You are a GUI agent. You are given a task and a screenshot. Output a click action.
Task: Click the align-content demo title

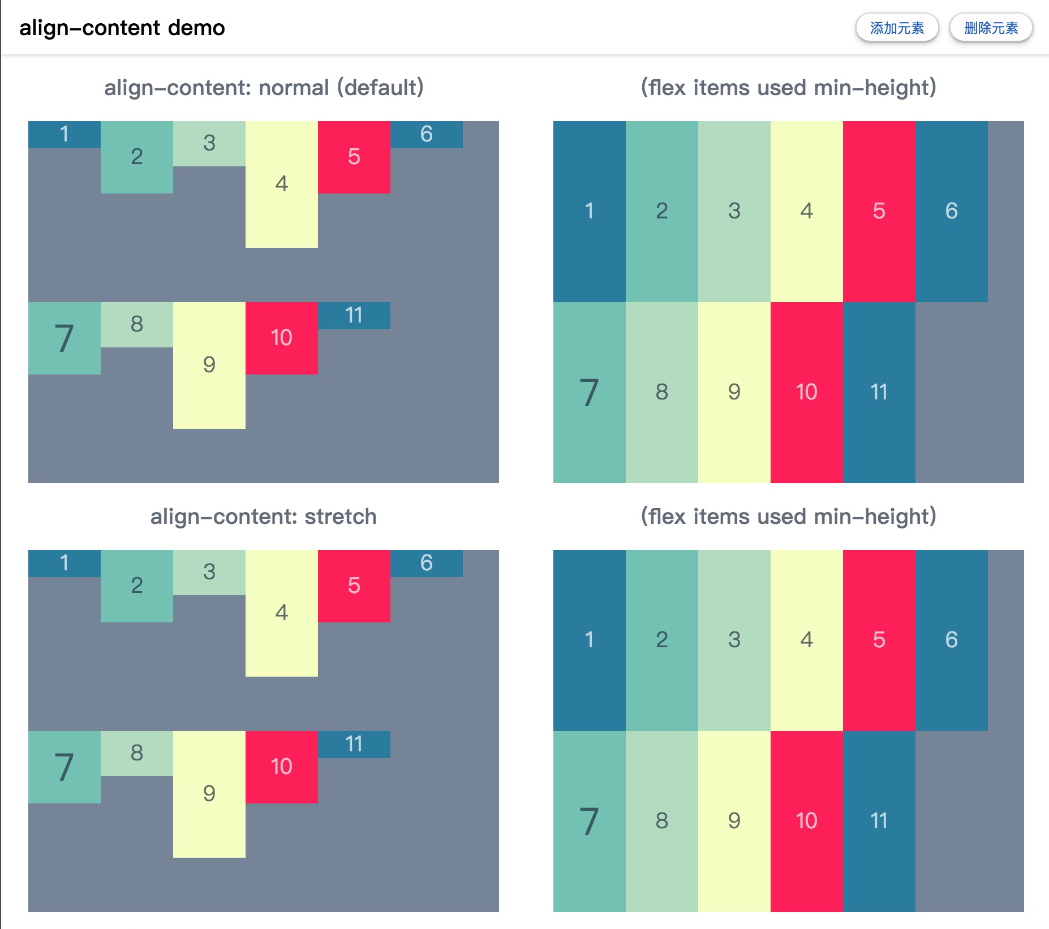[x=122, y=27]
